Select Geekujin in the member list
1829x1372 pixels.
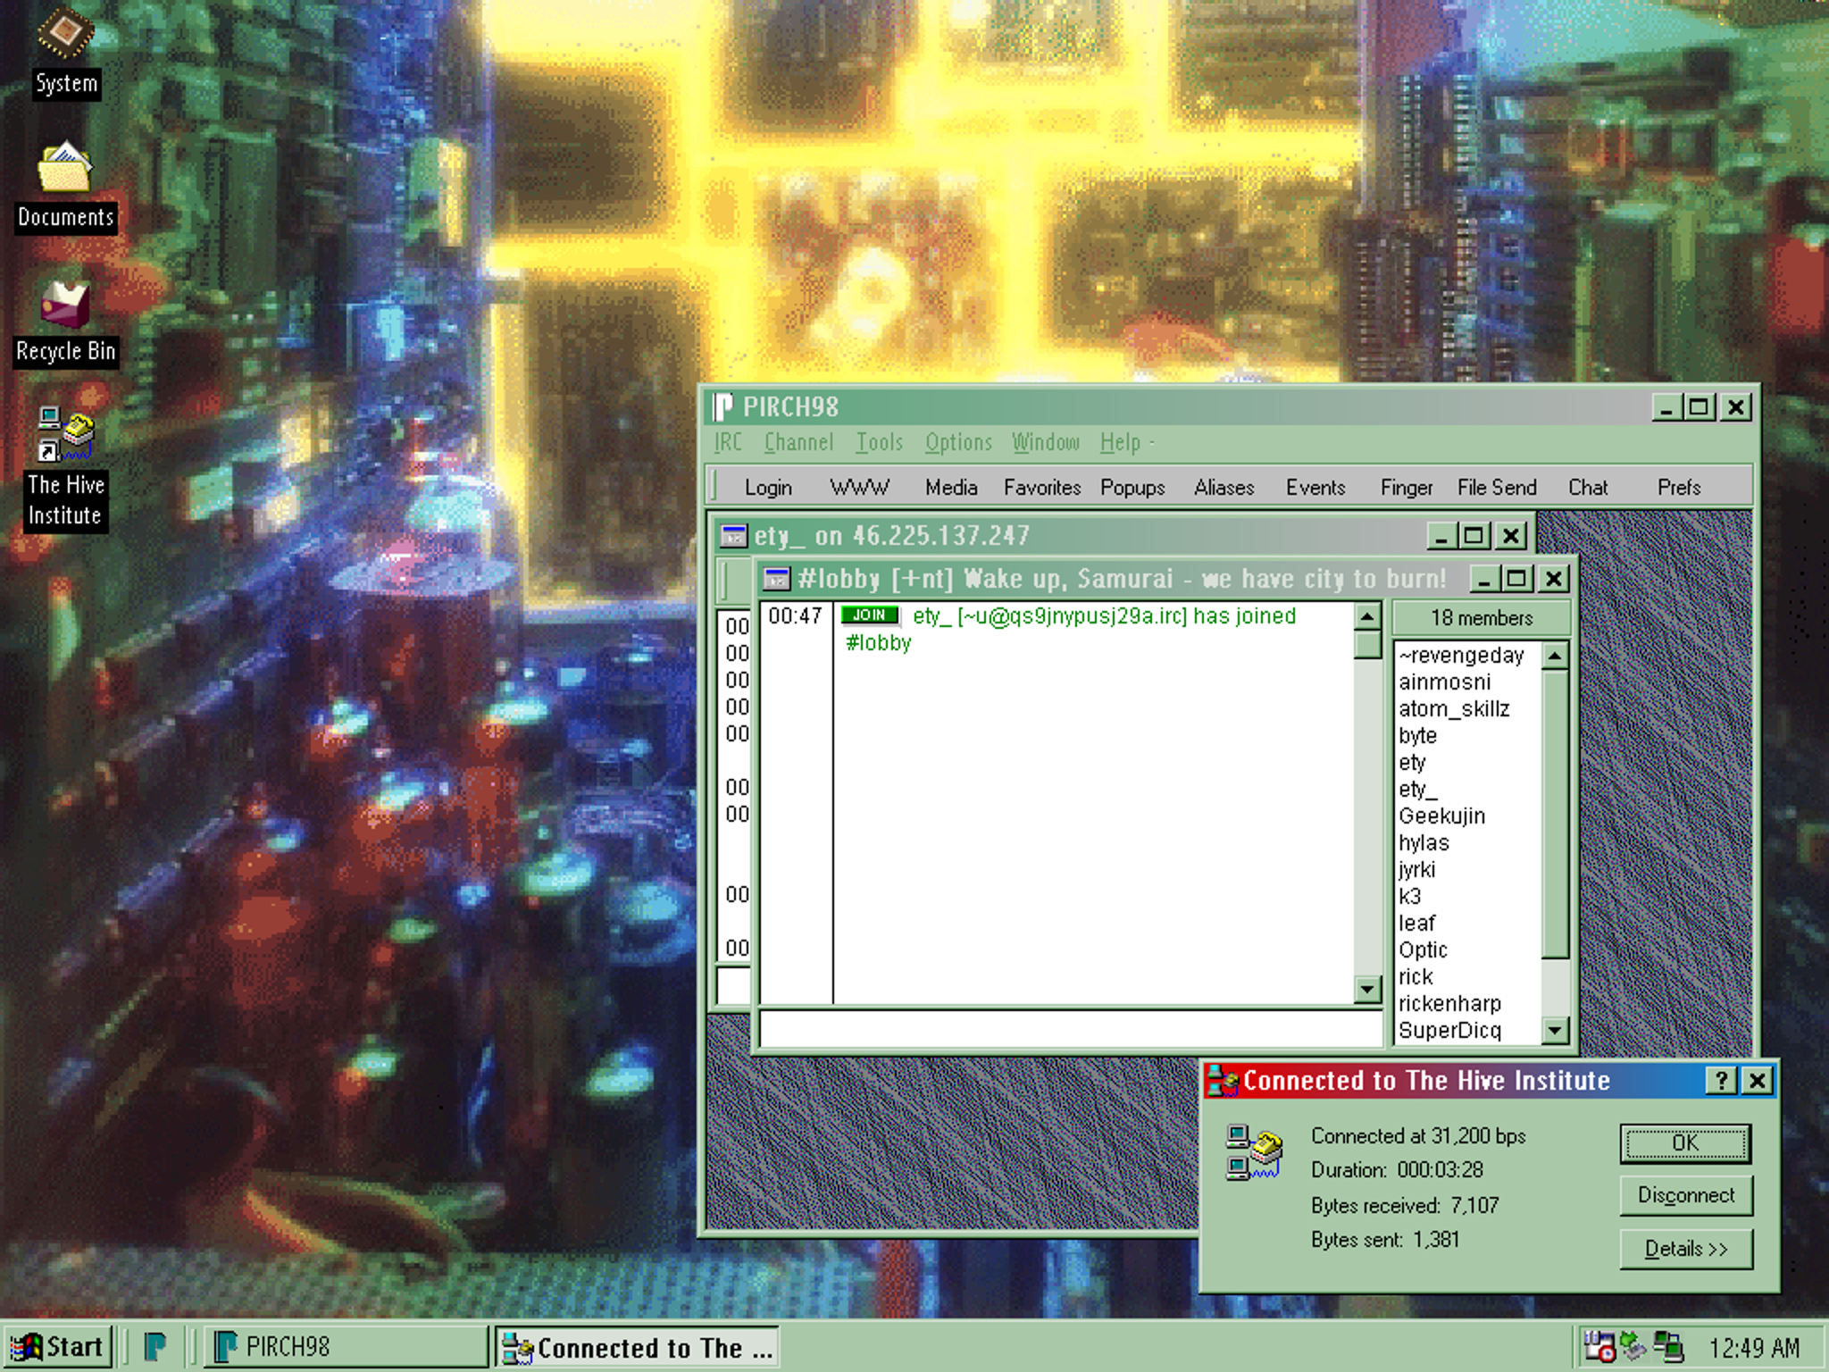(1441, 816)
